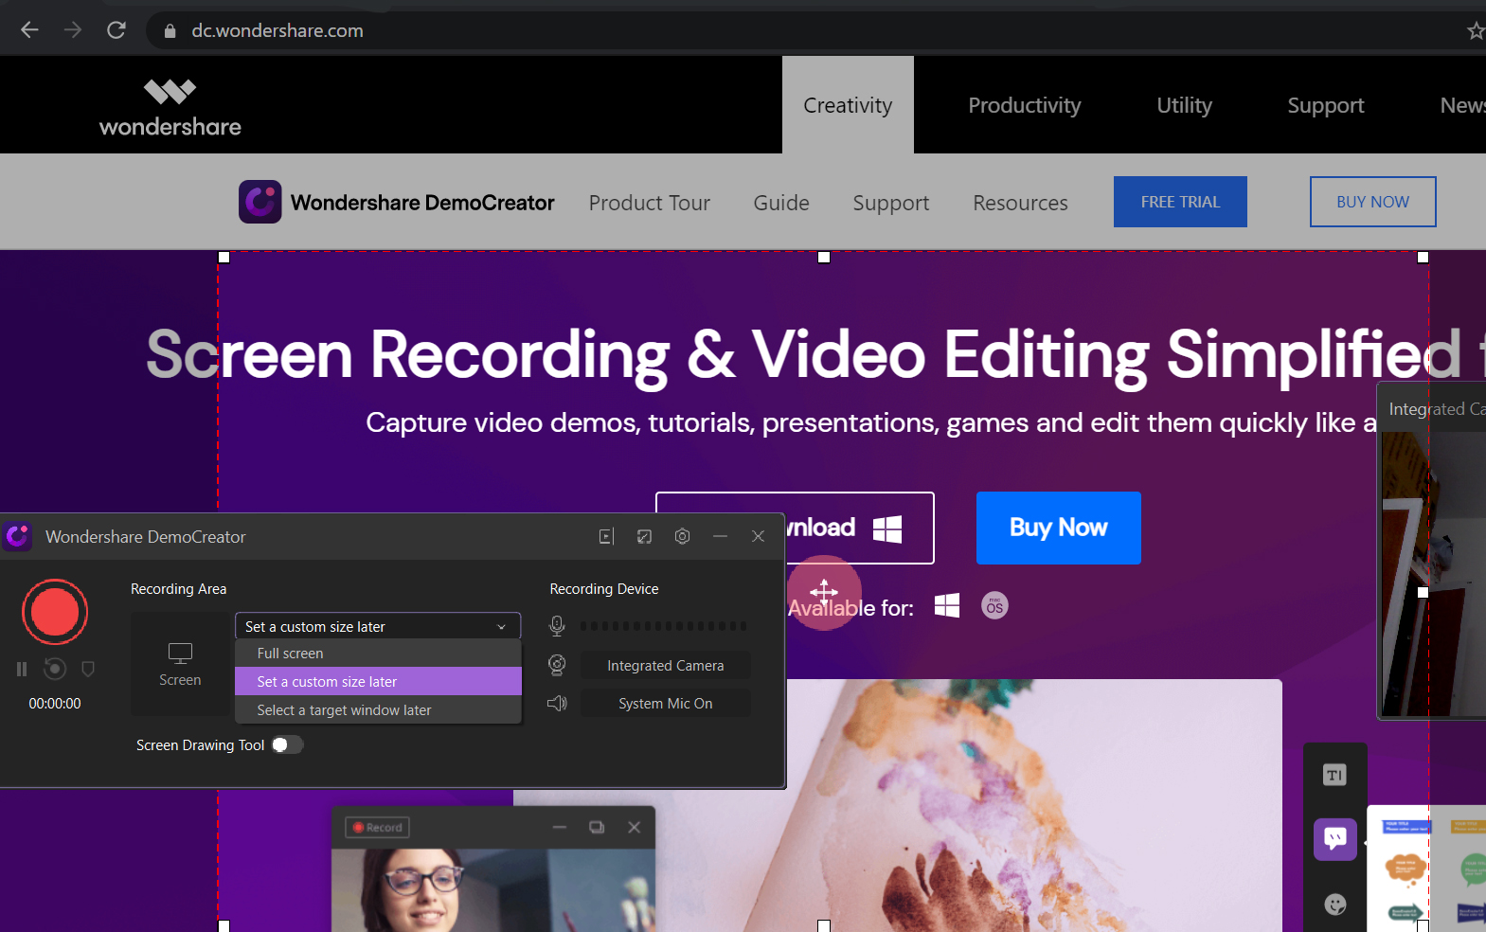The width and height of the screenshot is (1486, 932).
Task: Start recording with the red record button
Action: point(55,613)
